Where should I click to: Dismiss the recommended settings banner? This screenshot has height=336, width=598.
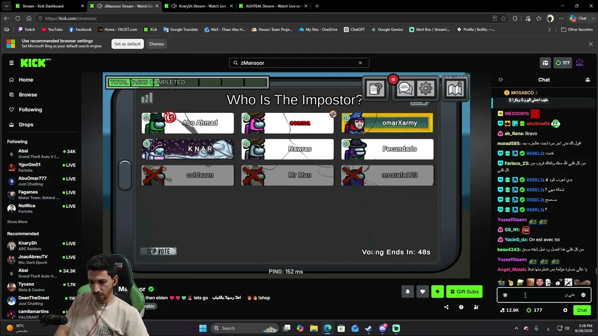tap(157, 44)
